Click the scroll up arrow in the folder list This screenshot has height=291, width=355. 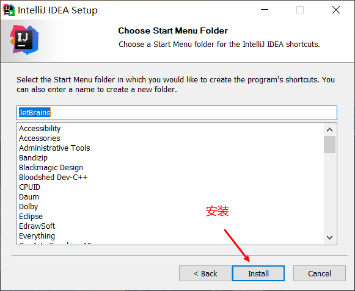click(329, 130)
